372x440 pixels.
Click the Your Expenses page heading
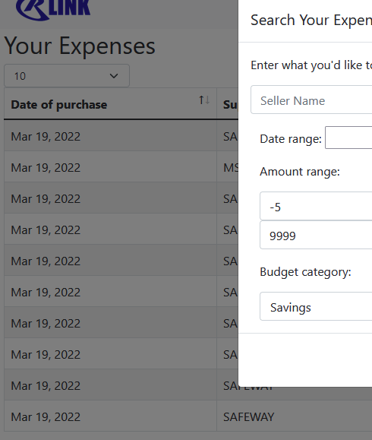coord(80,46)
